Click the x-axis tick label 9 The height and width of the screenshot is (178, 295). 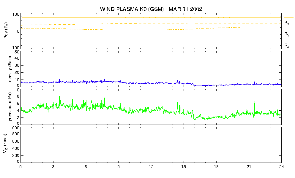[x=118, y=167]
